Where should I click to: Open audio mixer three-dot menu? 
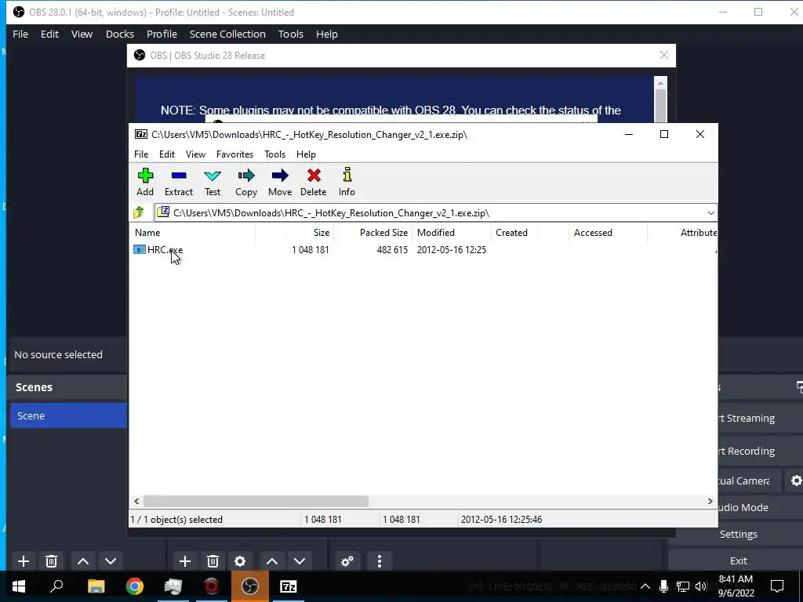pos(380,561)
